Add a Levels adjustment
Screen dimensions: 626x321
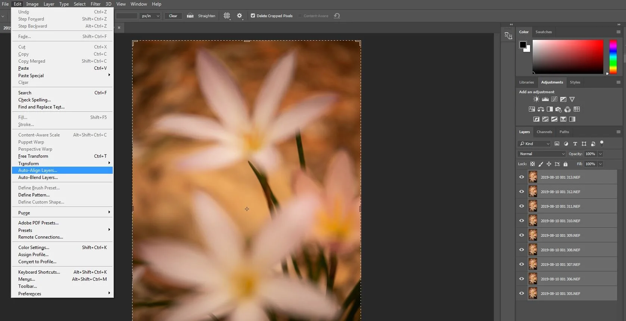tap(545, 99)
